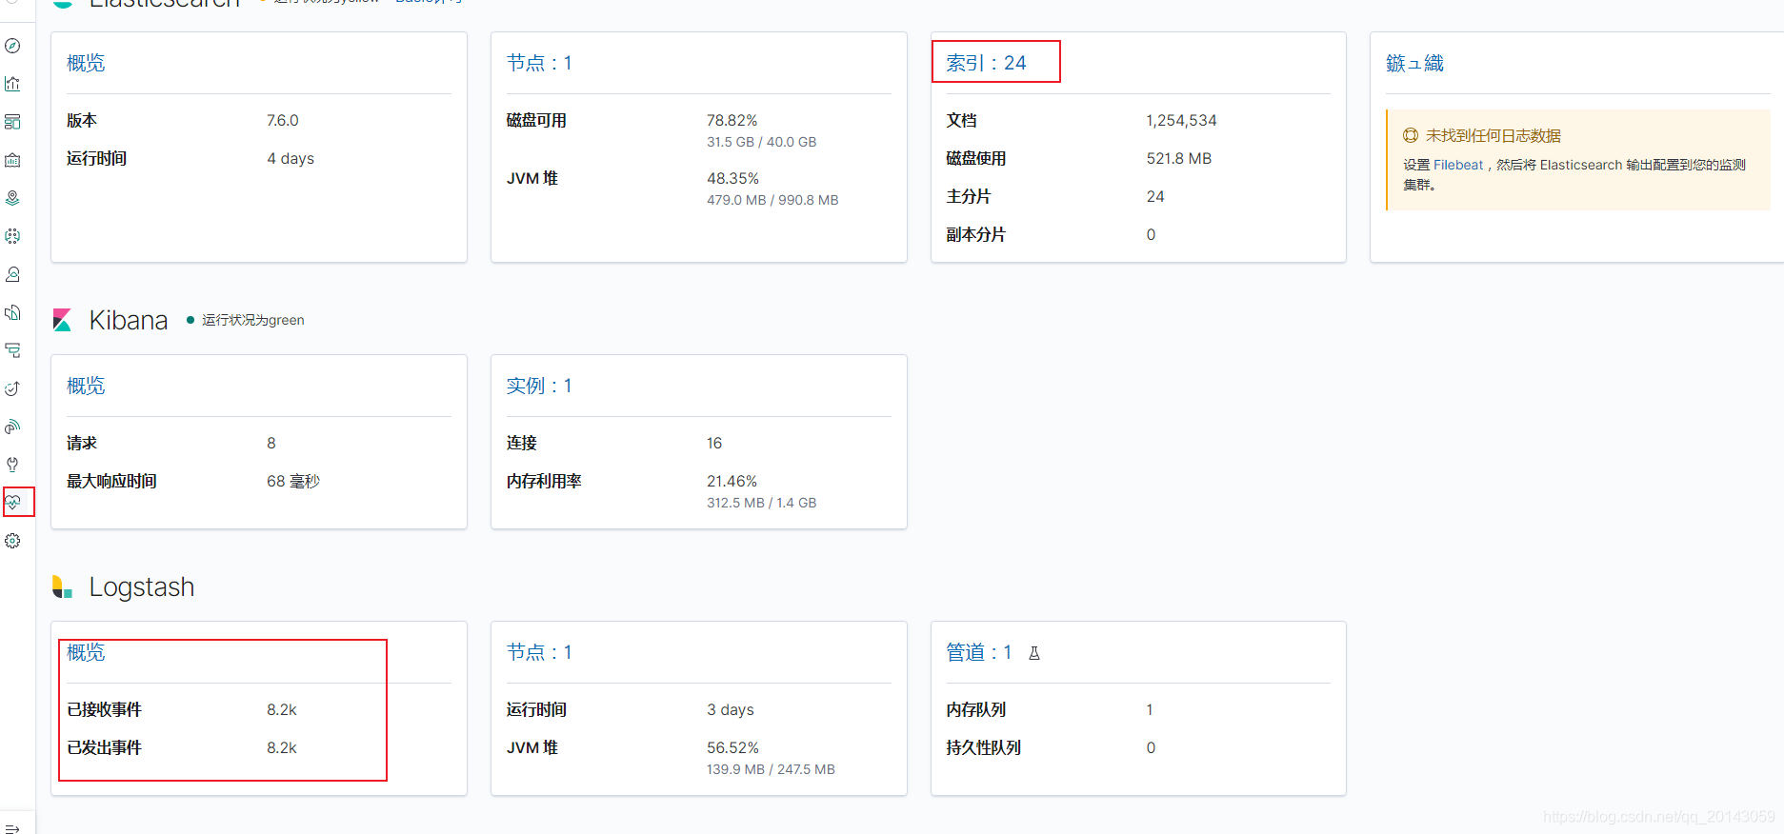Screen dimensions: 1784x834
Task: Open the Logstash 节点: 1 link
Action: click(x=539, y=652)
